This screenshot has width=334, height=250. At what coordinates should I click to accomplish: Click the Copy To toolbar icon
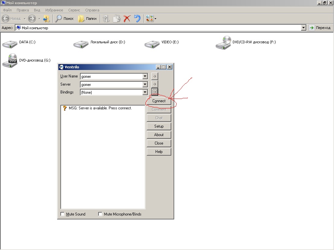pyautogui.click(x=116, y=19)
